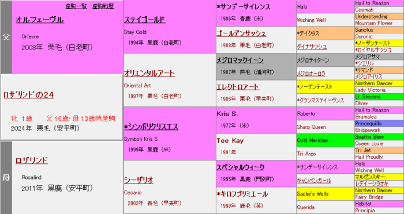Open ステイゴールド's horse page

point(144,20)
